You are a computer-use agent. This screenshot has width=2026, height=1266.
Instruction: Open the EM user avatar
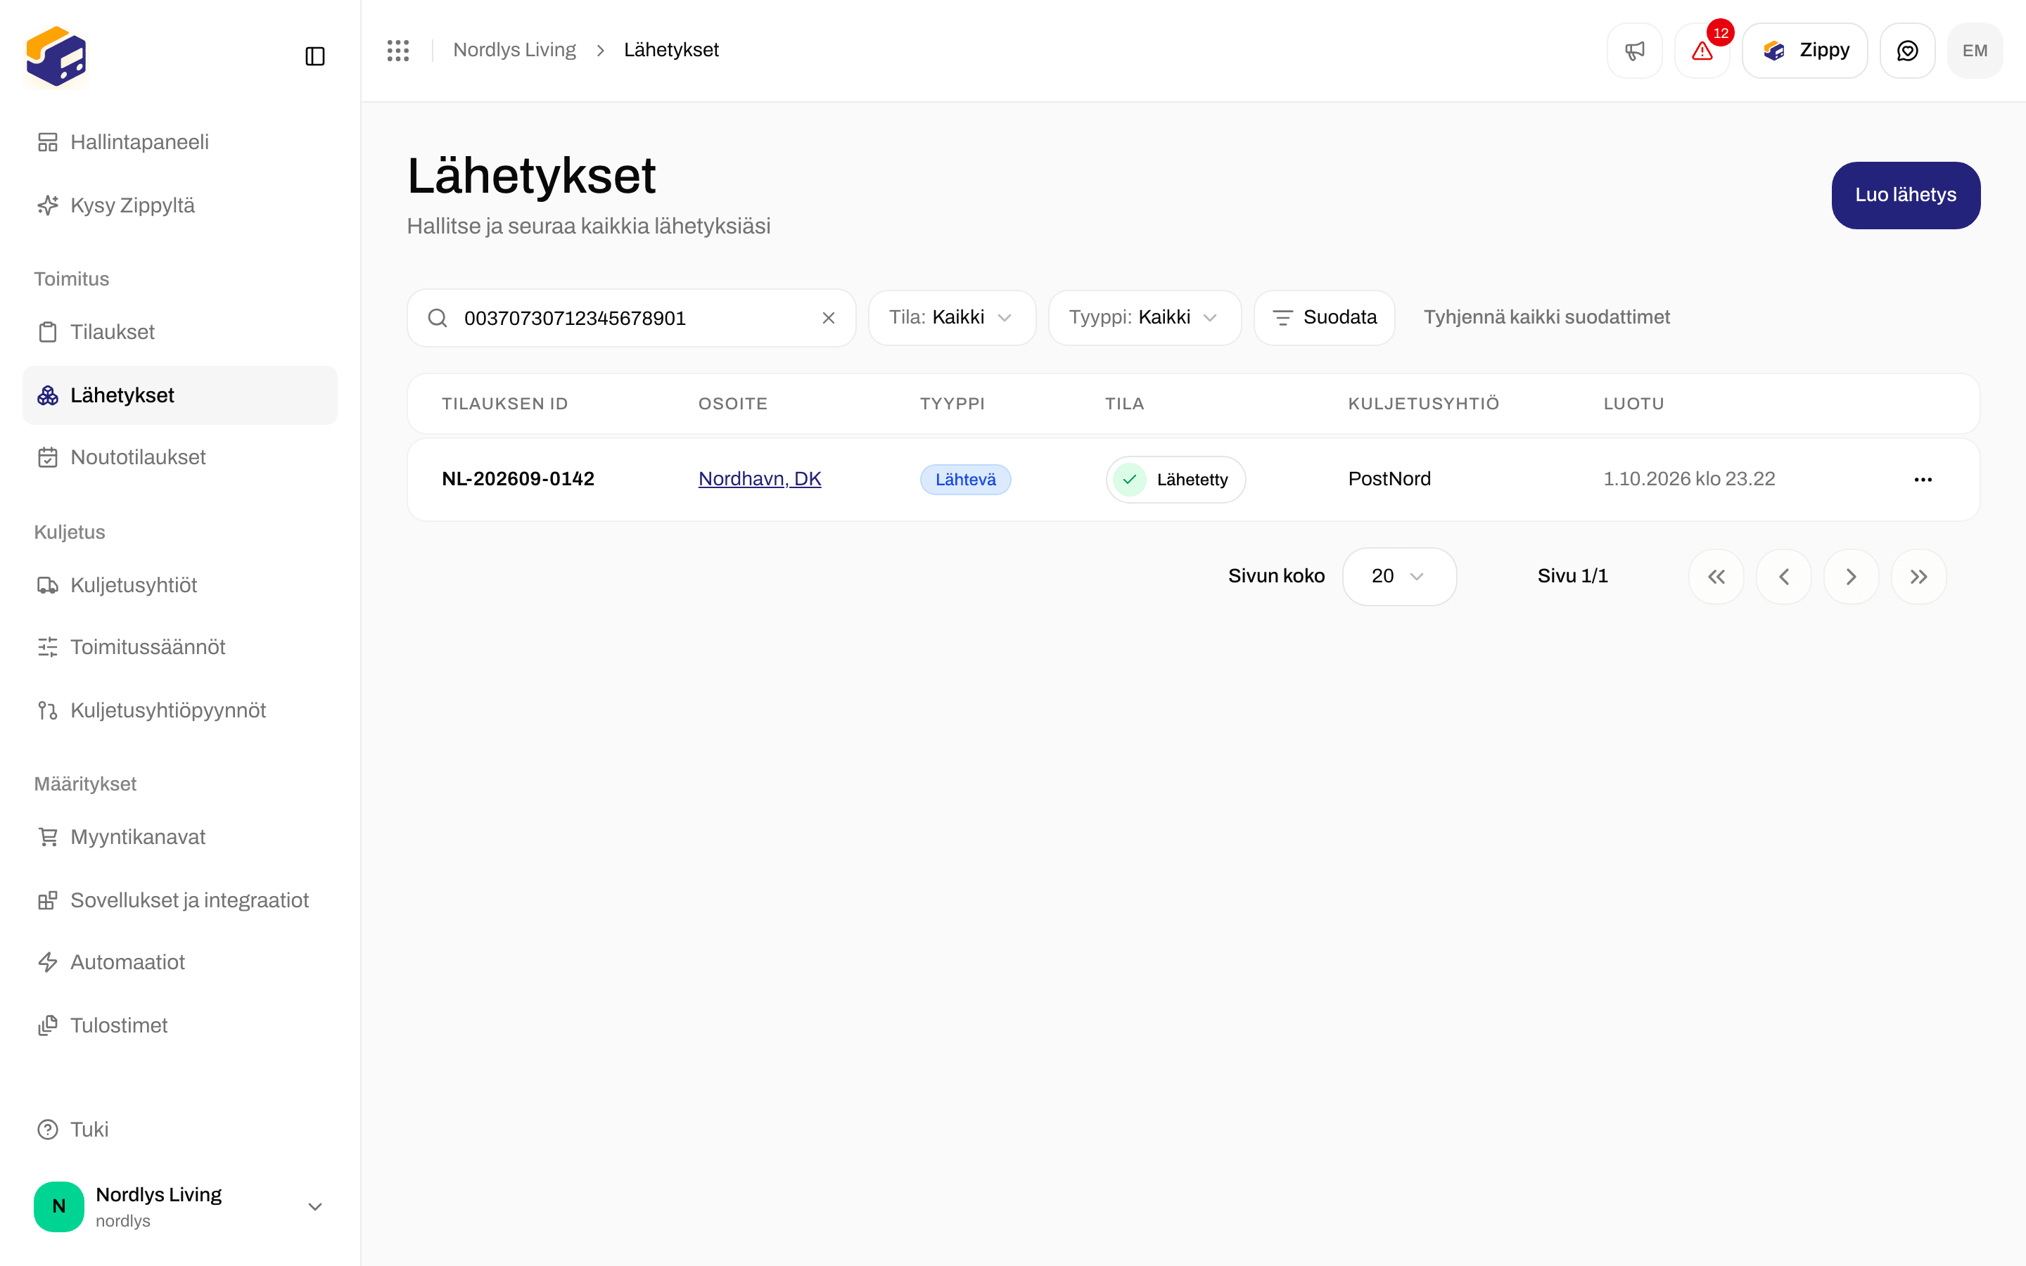(1975, 50)
